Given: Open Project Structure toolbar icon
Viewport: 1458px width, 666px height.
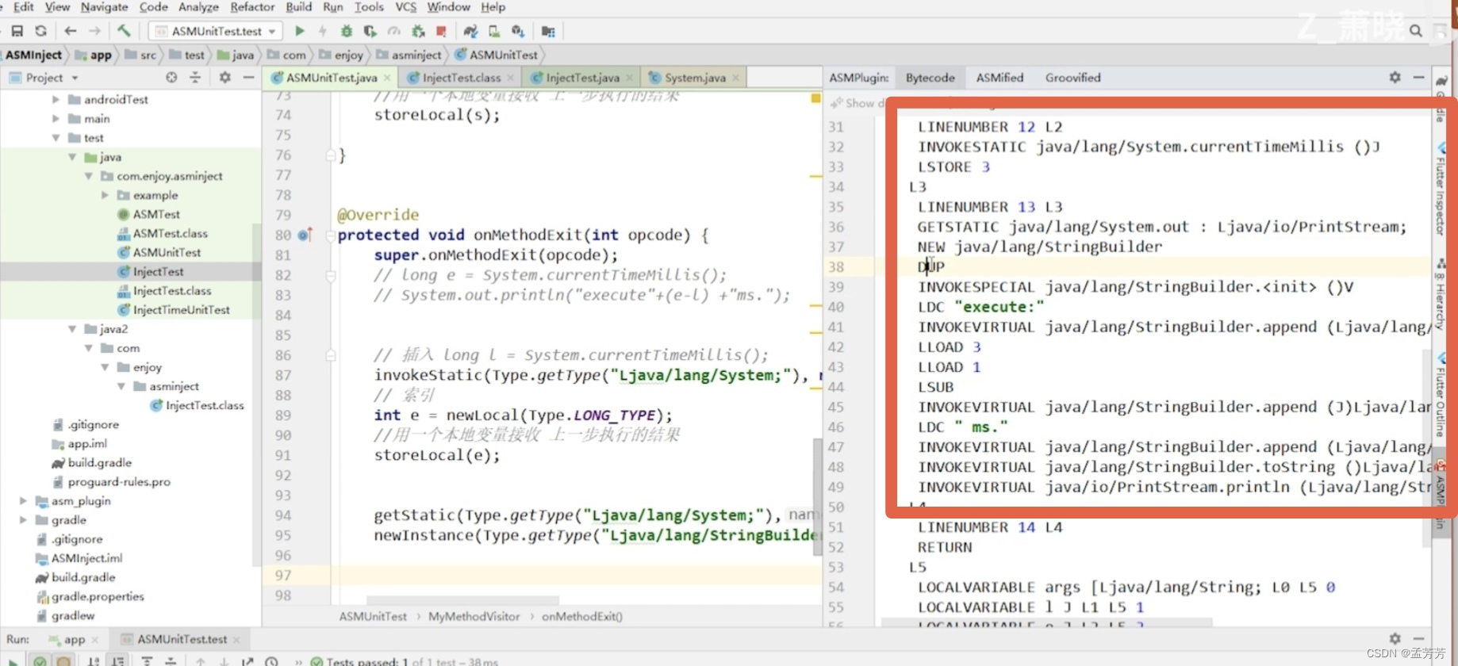Looking at the screenshot, I should click(548, 31).
